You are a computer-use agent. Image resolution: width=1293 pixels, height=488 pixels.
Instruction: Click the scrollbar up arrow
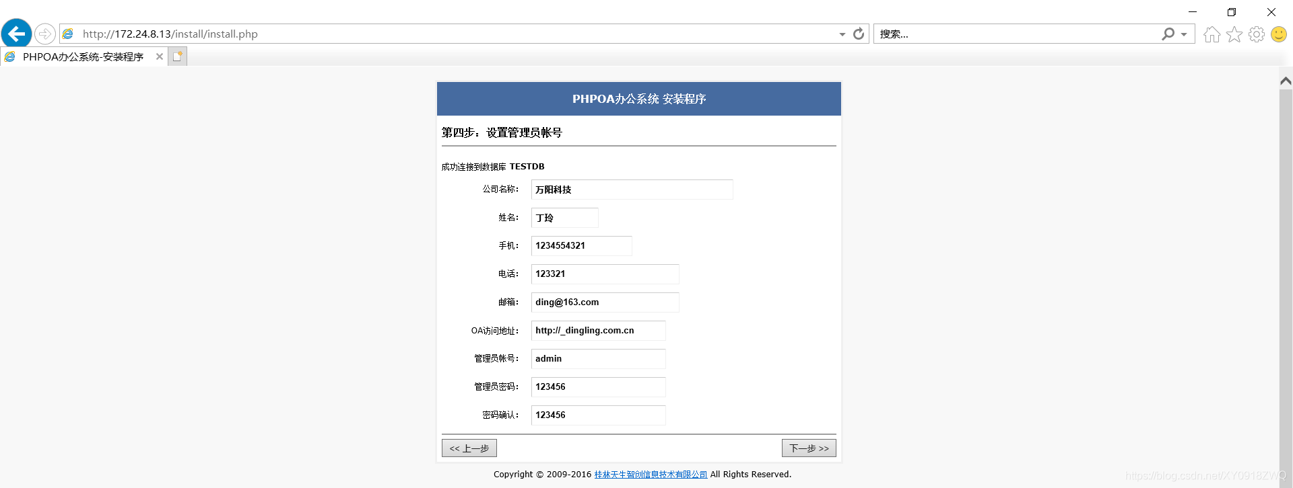1286,81
